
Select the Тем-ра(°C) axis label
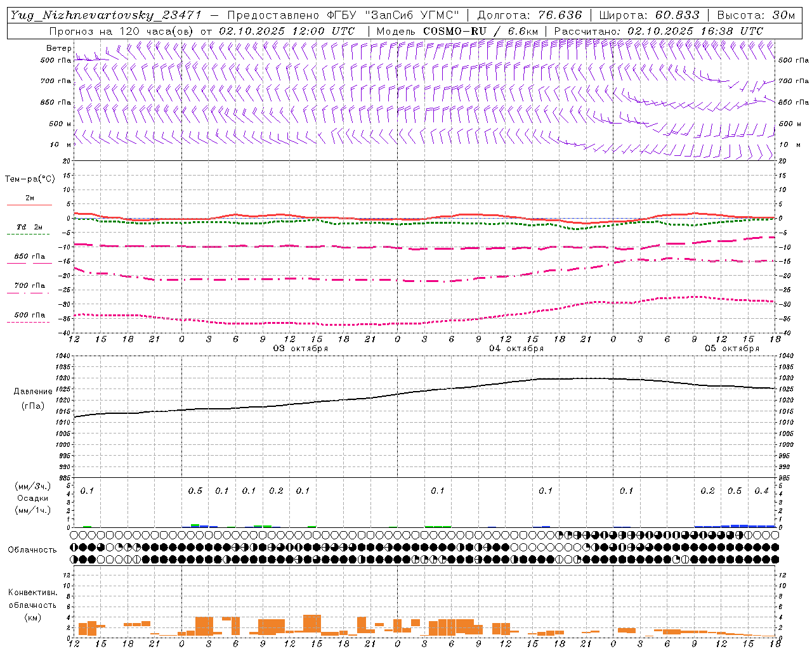pyautogui.click(x=30, y=179)
